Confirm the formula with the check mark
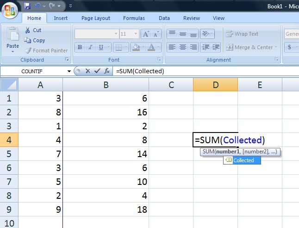 point(97,71)
